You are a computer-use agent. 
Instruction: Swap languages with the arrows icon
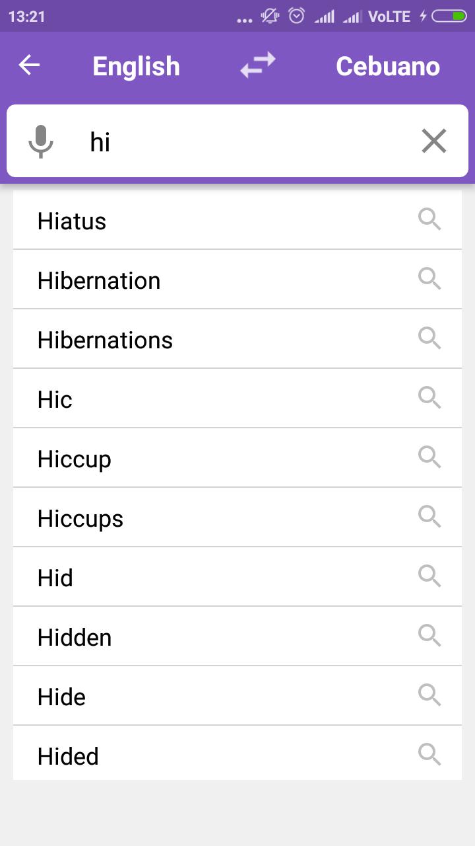pos(257,65)
